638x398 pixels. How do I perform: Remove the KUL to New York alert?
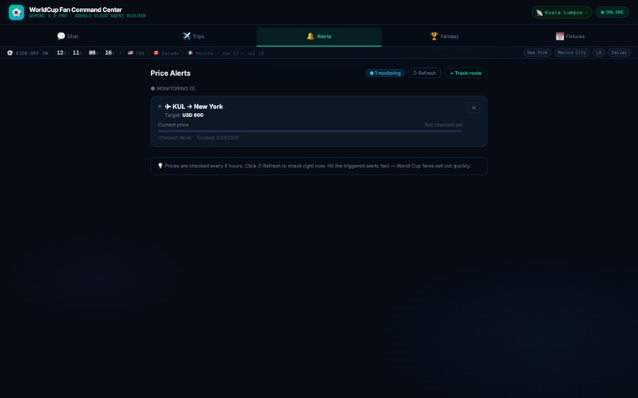pos(473,107)
